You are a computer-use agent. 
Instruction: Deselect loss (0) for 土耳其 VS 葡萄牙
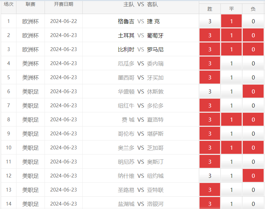tap(253, 35)
